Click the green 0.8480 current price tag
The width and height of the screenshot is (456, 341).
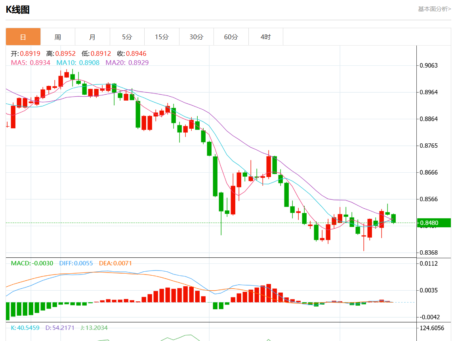[x=433, y=223]
